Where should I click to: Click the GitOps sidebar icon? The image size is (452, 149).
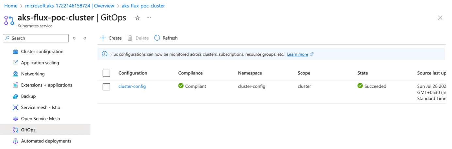(15, 130)
